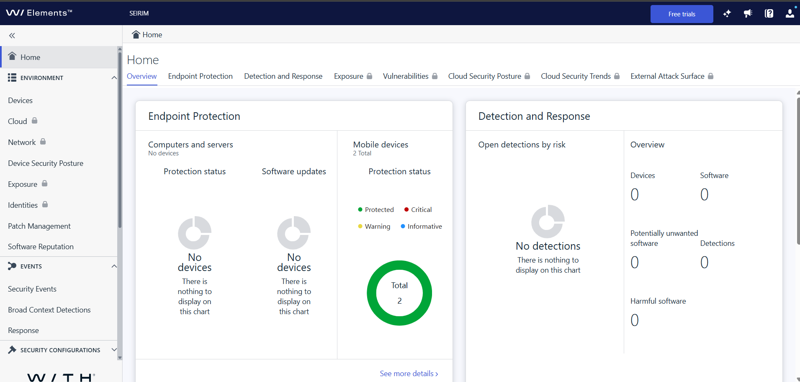The height and width of the screenshot is (382, 800).
Task: Collapse the Events section chevron
Action: click(114, 266)
